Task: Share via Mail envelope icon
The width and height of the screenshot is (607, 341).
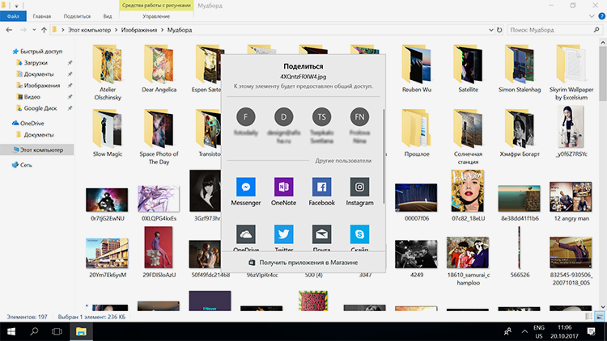Action: click(321, 234)
